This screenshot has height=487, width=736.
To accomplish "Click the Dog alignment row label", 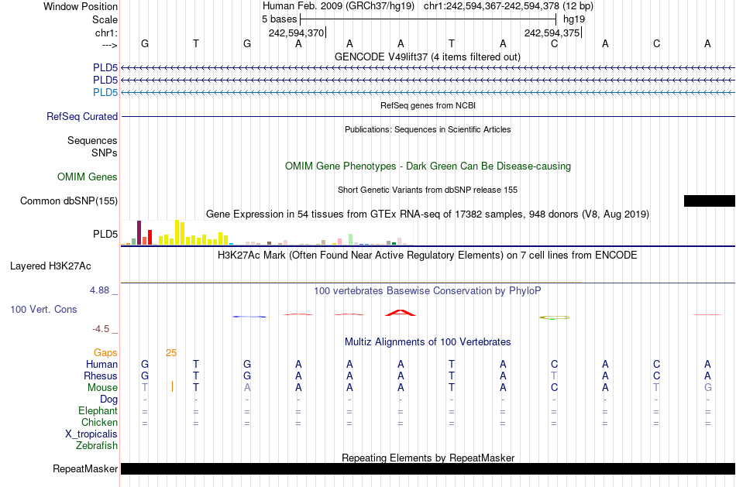I will [108, 400].
